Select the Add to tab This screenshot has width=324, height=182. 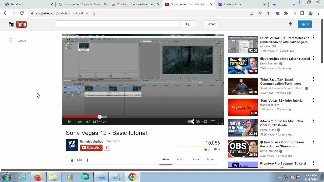[x=181, y=160]
